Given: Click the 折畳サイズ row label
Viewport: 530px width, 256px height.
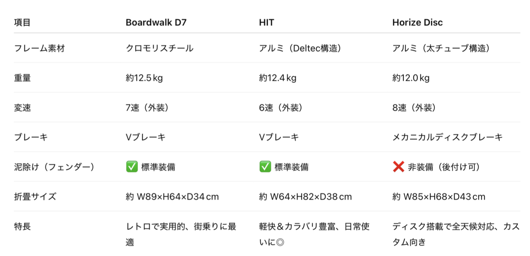Looking at the screenshot, I should [x=35, y=197].
